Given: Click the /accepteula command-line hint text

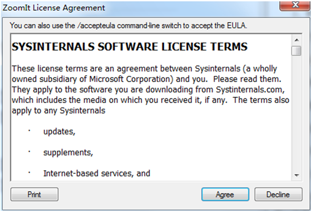Looking at the screenshot, I should tap(128, 25).
